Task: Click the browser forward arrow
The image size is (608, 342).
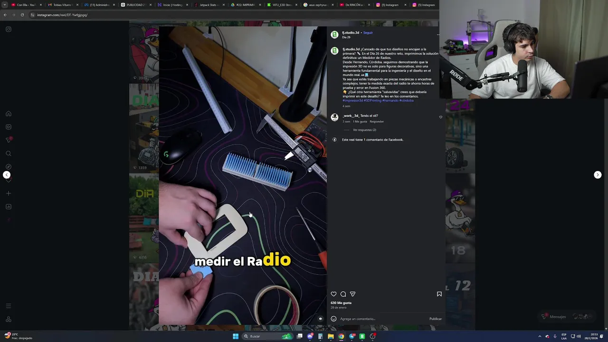Action: tap(13, 15)
